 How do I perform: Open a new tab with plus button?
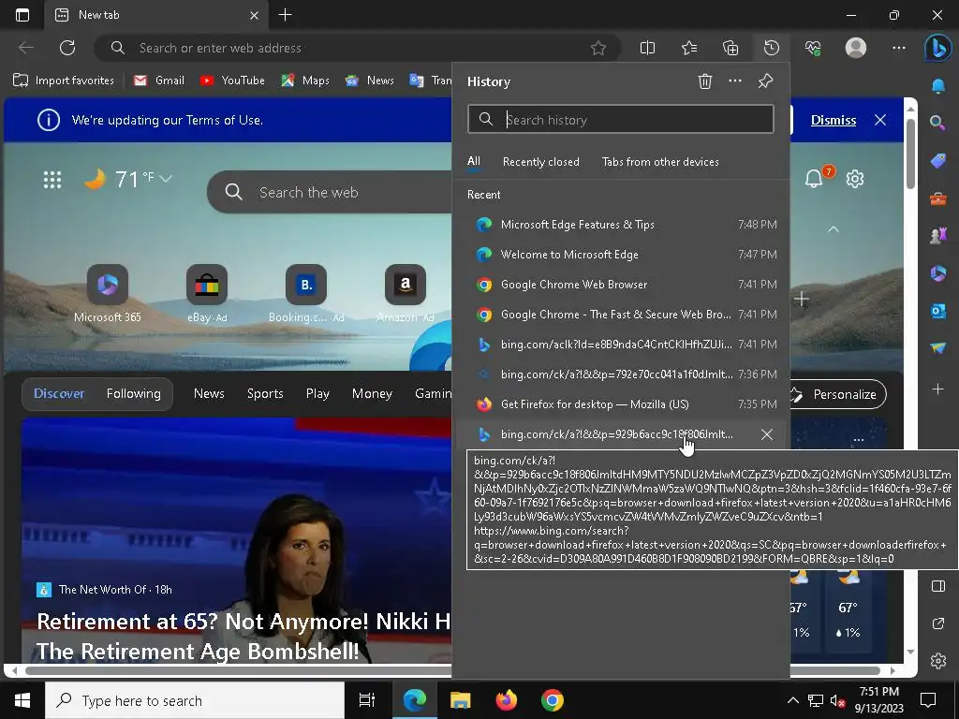(285, 15)
